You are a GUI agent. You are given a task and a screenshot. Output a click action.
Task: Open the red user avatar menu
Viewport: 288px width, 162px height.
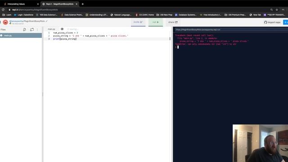[x=5, y=22]
